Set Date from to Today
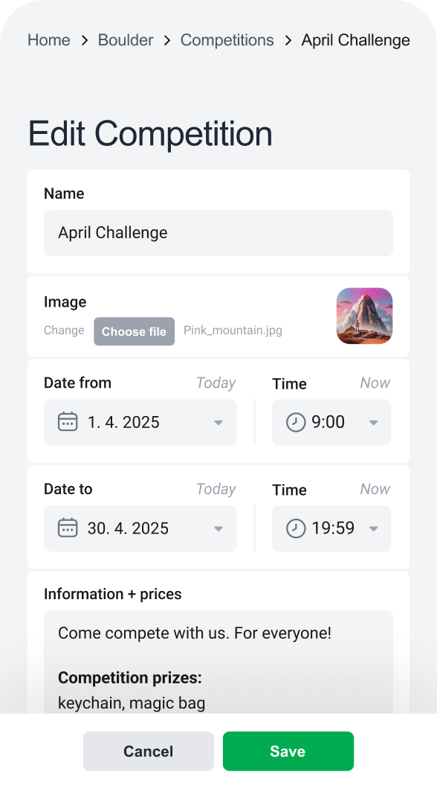Screen dimensions: 437x789 (x=216, y=383)
